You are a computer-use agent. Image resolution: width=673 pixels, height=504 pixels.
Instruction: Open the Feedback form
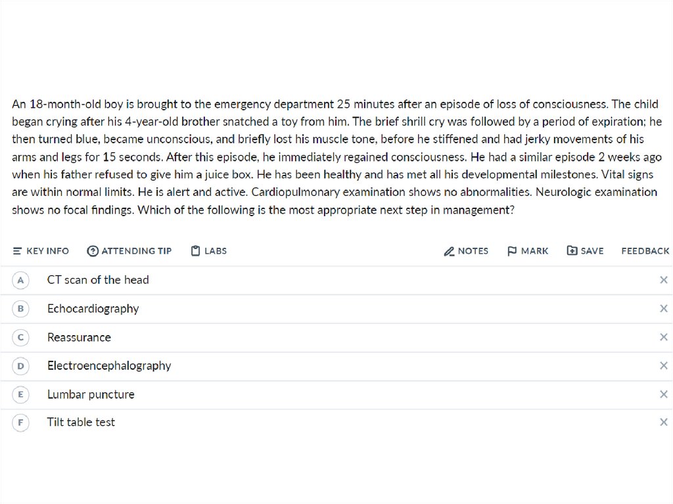(x=645, y=251)
